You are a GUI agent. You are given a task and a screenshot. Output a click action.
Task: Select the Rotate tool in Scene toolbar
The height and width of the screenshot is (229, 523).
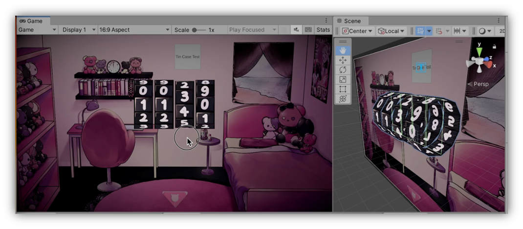coord(343,70)
